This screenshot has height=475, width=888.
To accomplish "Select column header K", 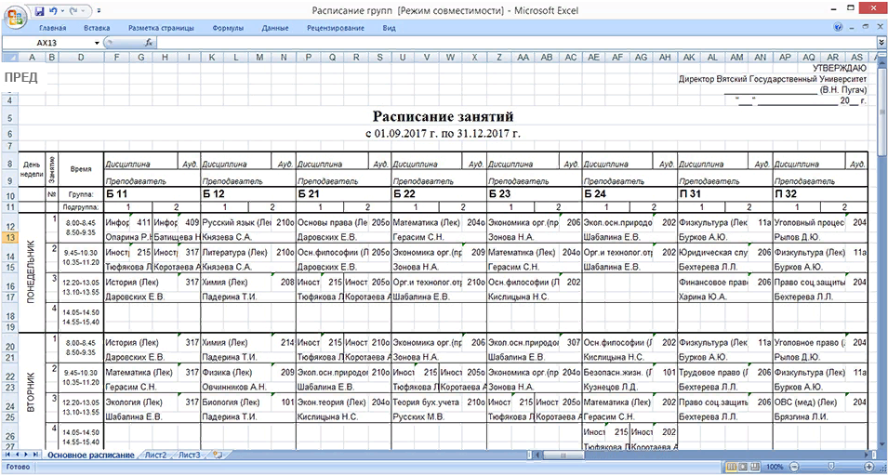I will (x=213, y=58).
